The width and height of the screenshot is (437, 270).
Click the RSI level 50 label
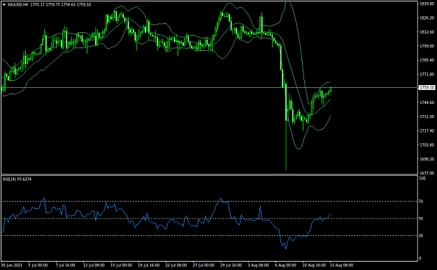click(x=421, y=218)
